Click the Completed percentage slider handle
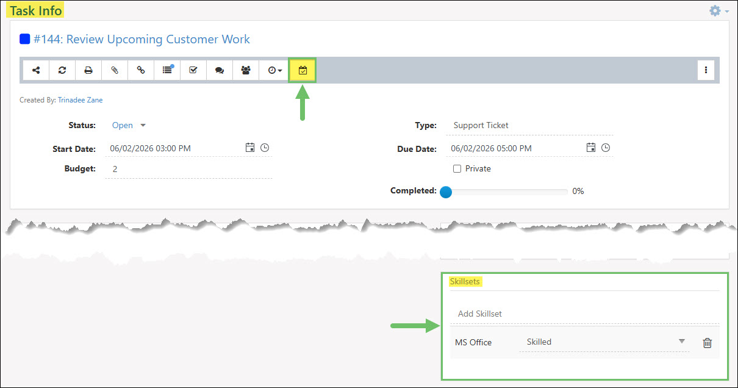This screenshot has height=388, width=738. coord(446,192)
